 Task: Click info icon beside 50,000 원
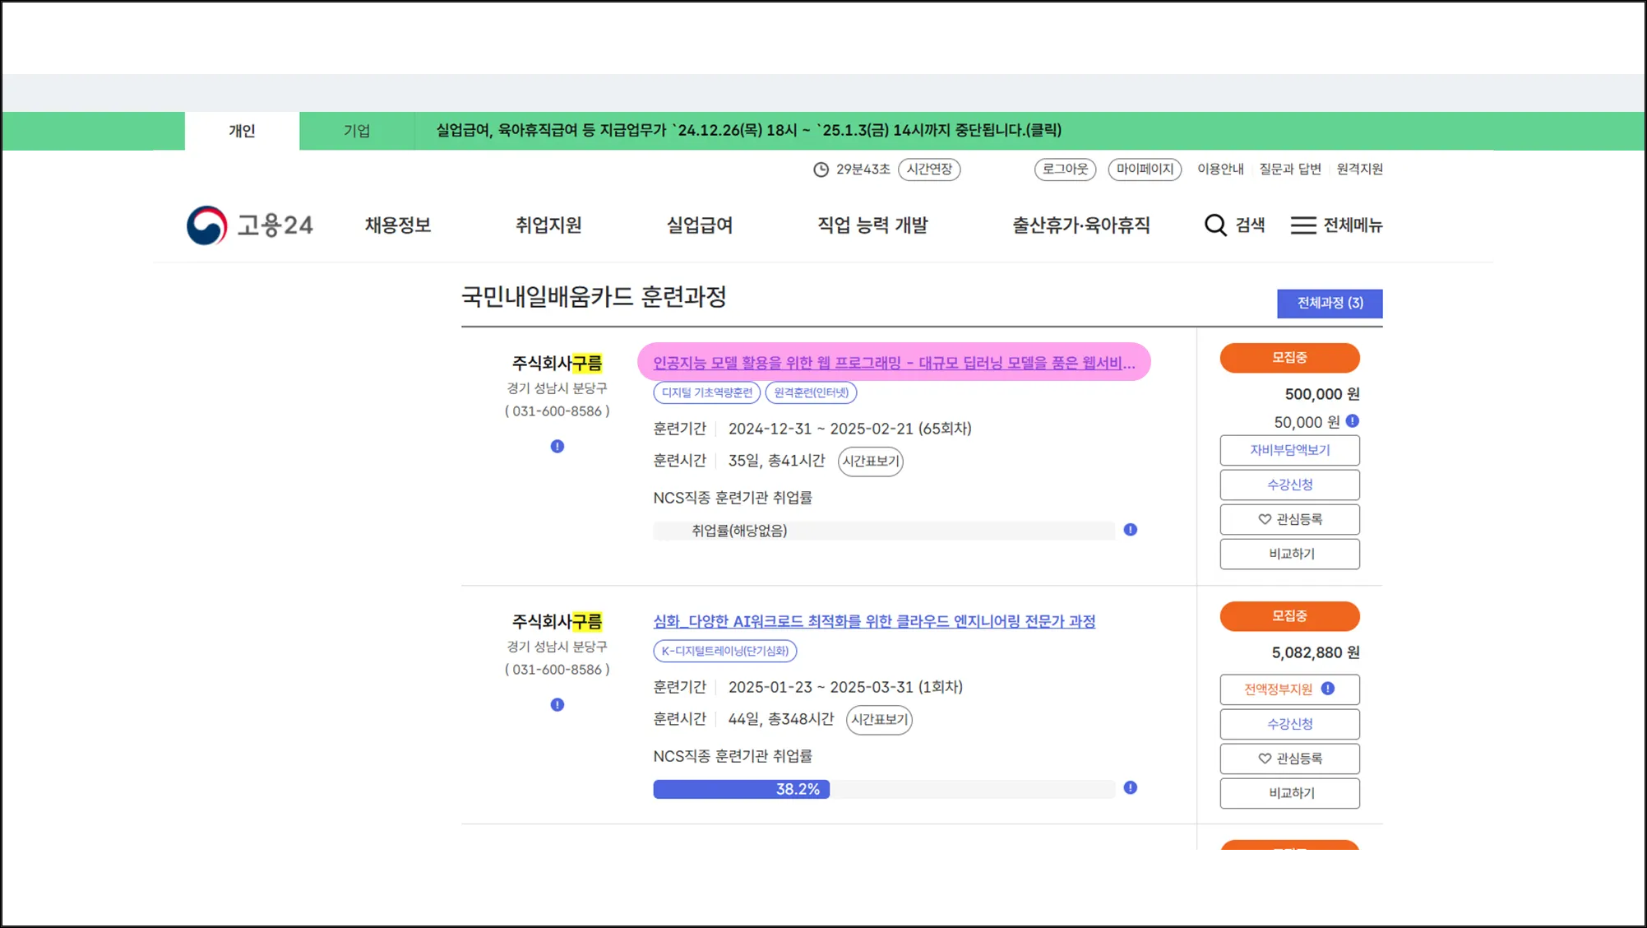coord(1353,421)
